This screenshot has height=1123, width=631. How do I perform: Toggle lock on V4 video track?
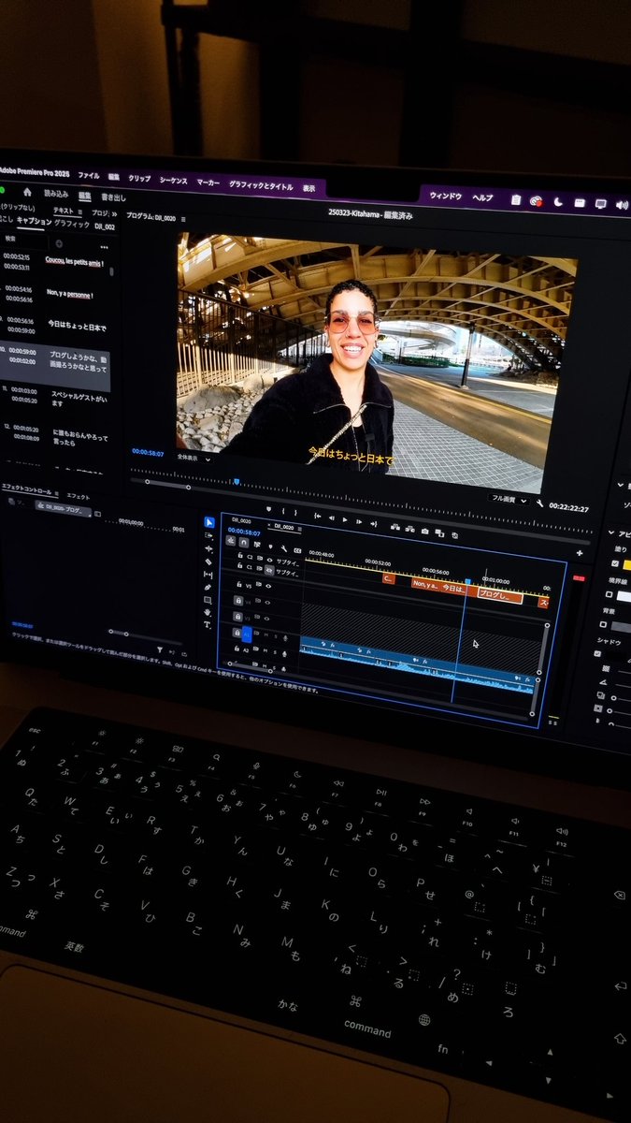[237, 600]
